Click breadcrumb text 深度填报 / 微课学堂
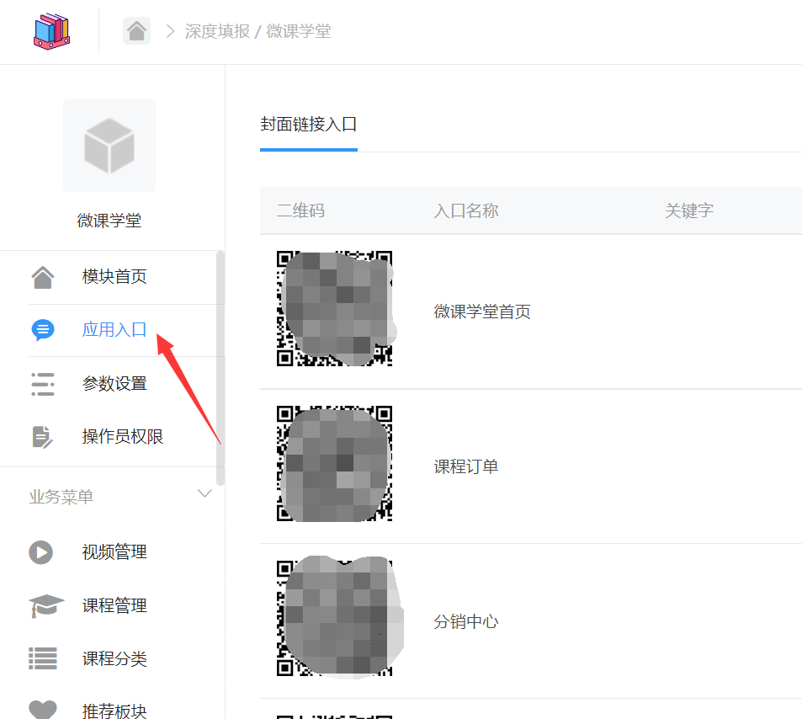The width and height of the screenshot is (802, 719). [x=258, y=31]
